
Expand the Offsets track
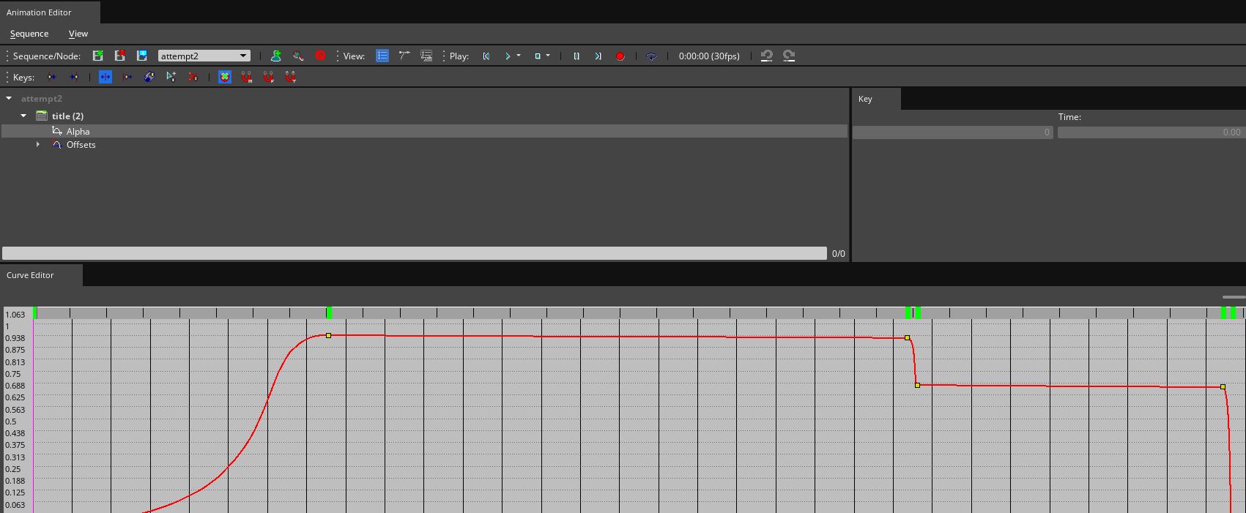pos(38,145)
